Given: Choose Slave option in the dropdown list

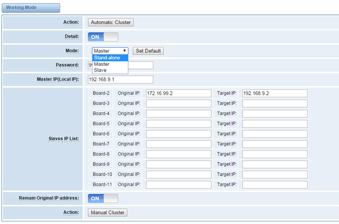Looking at the screenshot, I should point(110,70).
